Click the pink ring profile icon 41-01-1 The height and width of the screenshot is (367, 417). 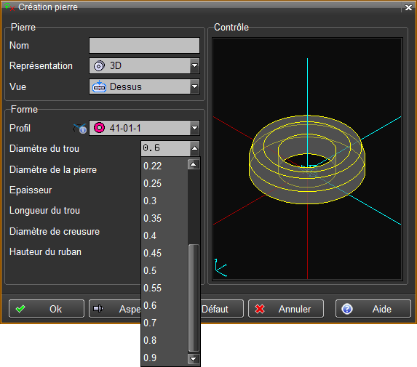coord(99,128)
